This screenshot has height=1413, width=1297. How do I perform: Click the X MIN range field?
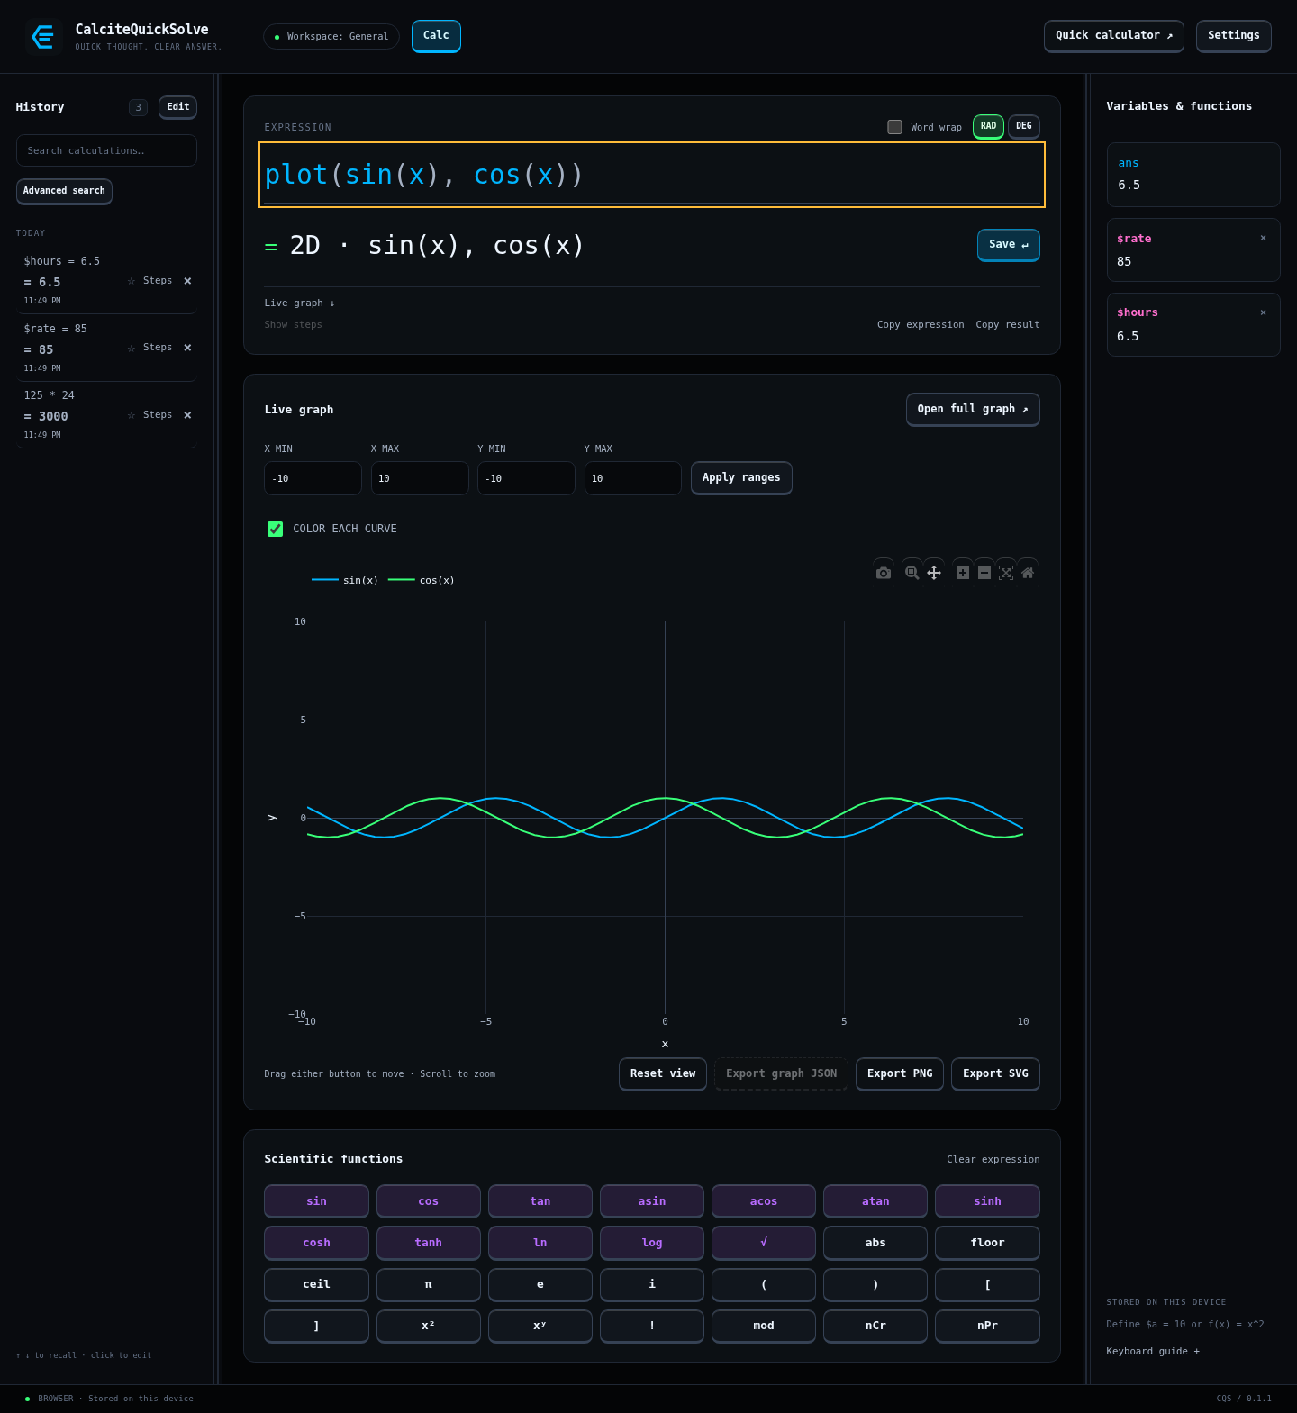coord(313,478)
